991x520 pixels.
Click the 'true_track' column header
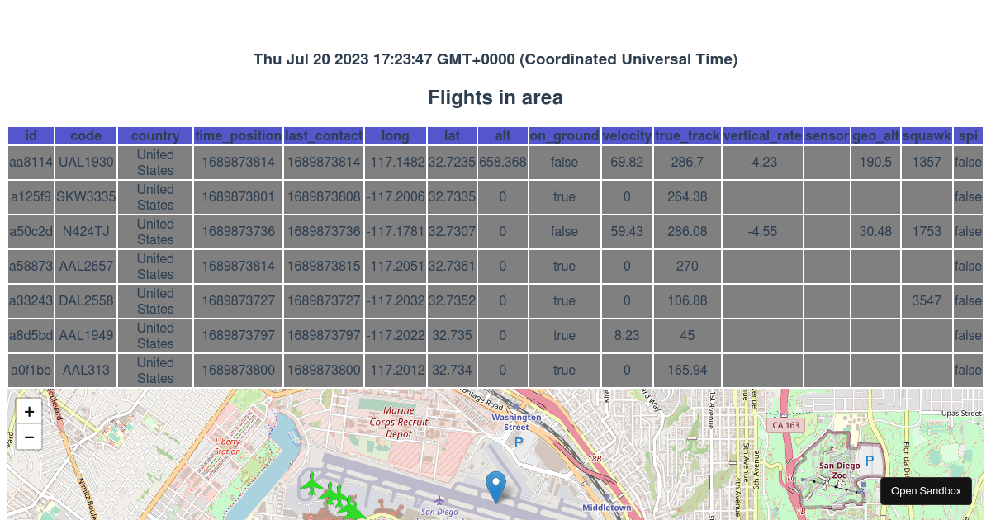click(x=687, y=135)
